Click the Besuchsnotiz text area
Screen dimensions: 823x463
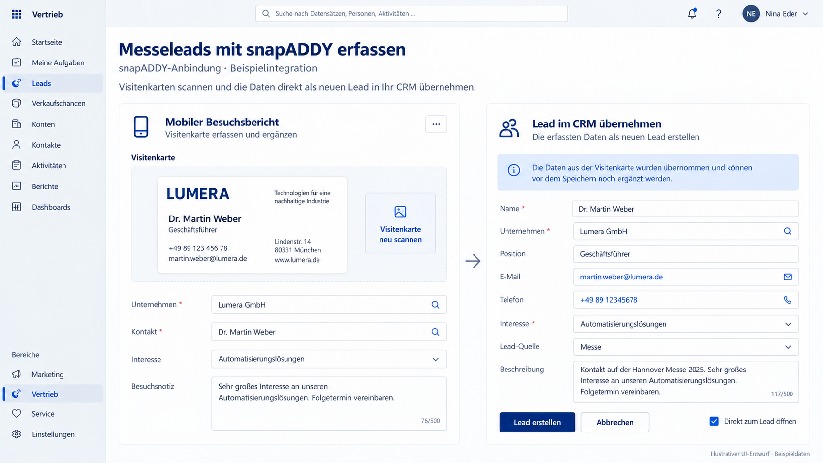(x=329, y=403)
